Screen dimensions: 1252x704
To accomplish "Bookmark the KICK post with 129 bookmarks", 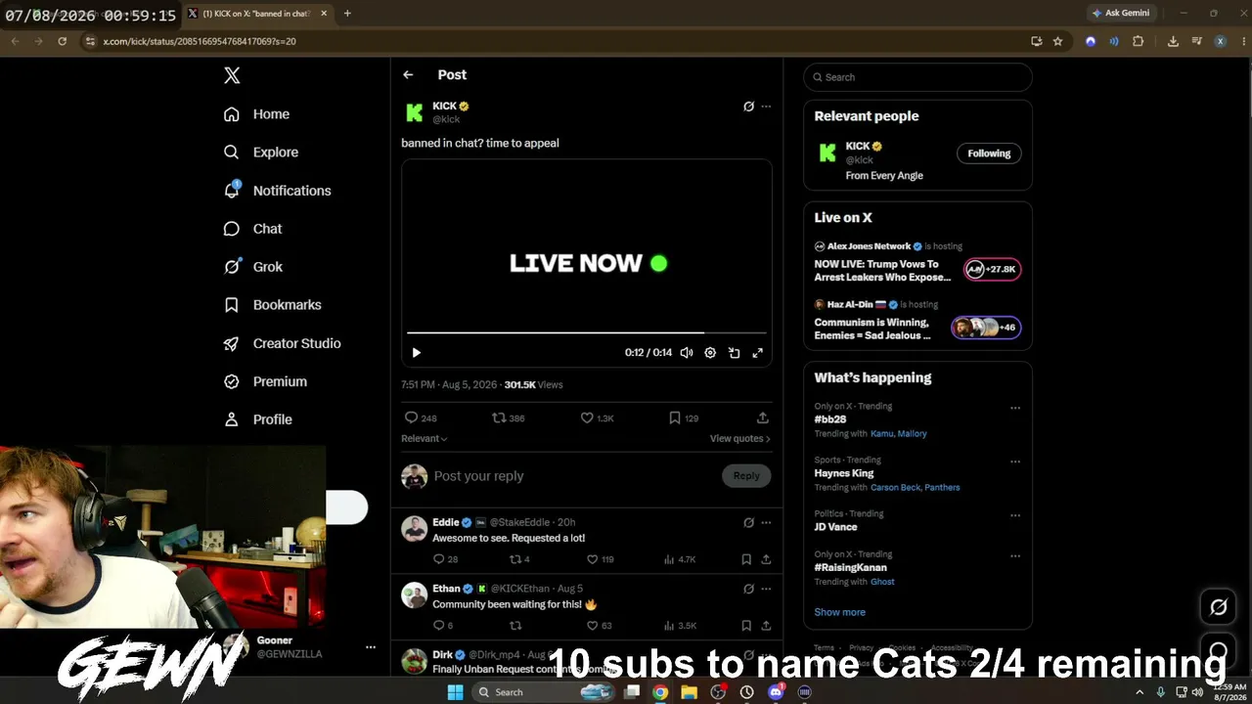I will (684, 418).
